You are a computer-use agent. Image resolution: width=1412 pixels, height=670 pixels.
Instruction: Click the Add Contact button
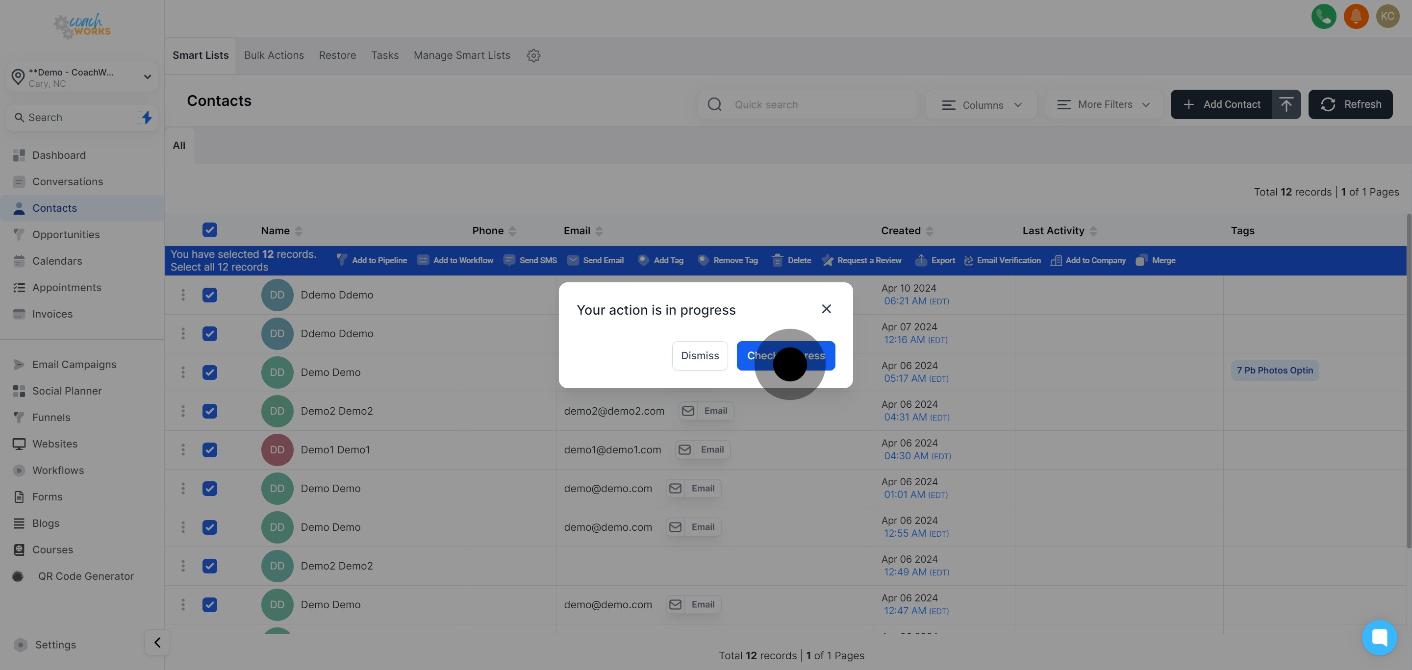(x=1232, y=104)
